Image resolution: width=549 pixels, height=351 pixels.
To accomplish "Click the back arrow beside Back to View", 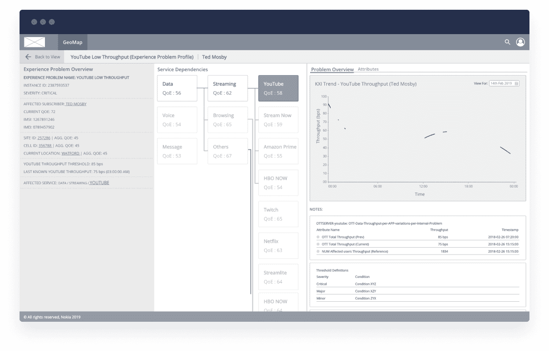I will tap(29, 57).
